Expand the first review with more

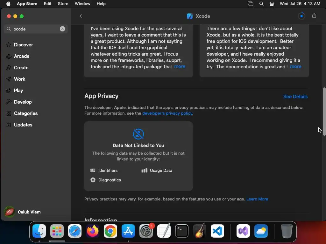point(180,66)
